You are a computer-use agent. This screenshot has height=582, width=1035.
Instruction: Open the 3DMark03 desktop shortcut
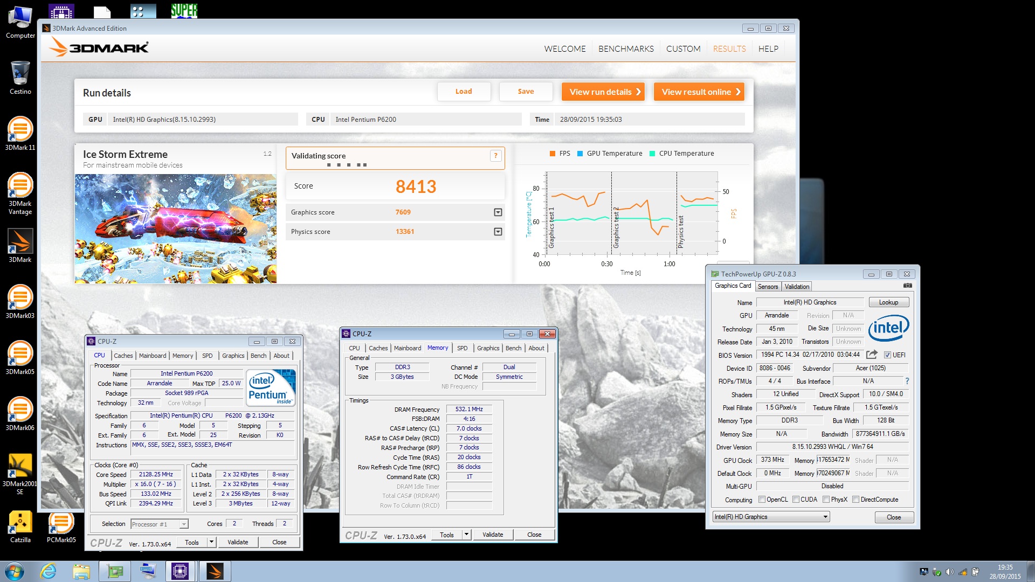tap(20, 302)
